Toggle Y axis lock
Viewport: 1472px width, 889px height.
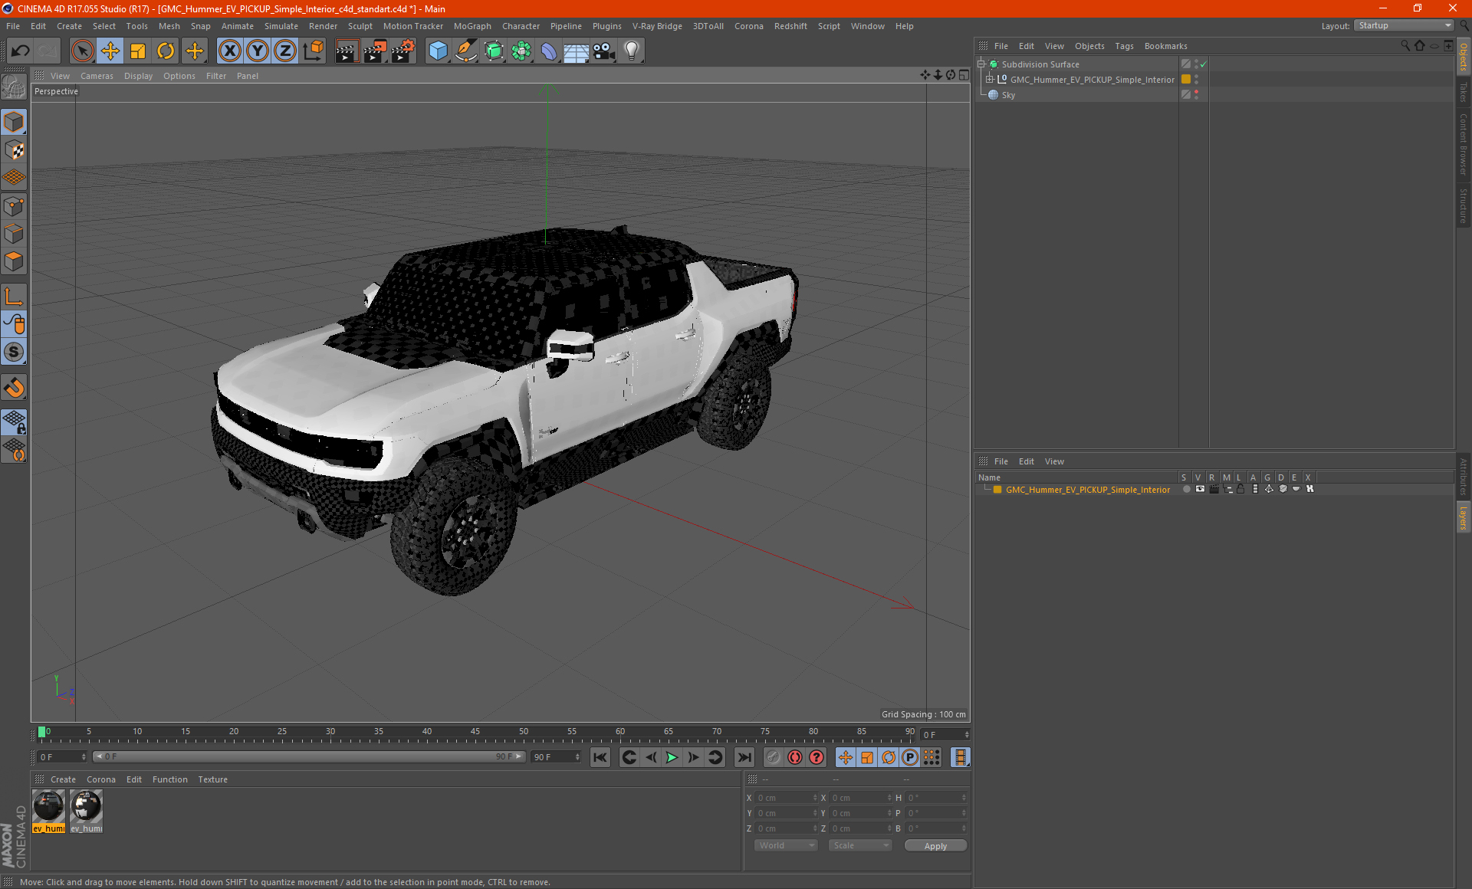[x=258, y=51]
